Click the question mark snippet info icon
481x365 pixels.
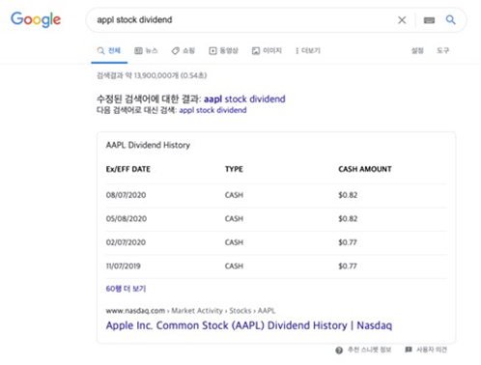tap(339, 351)
